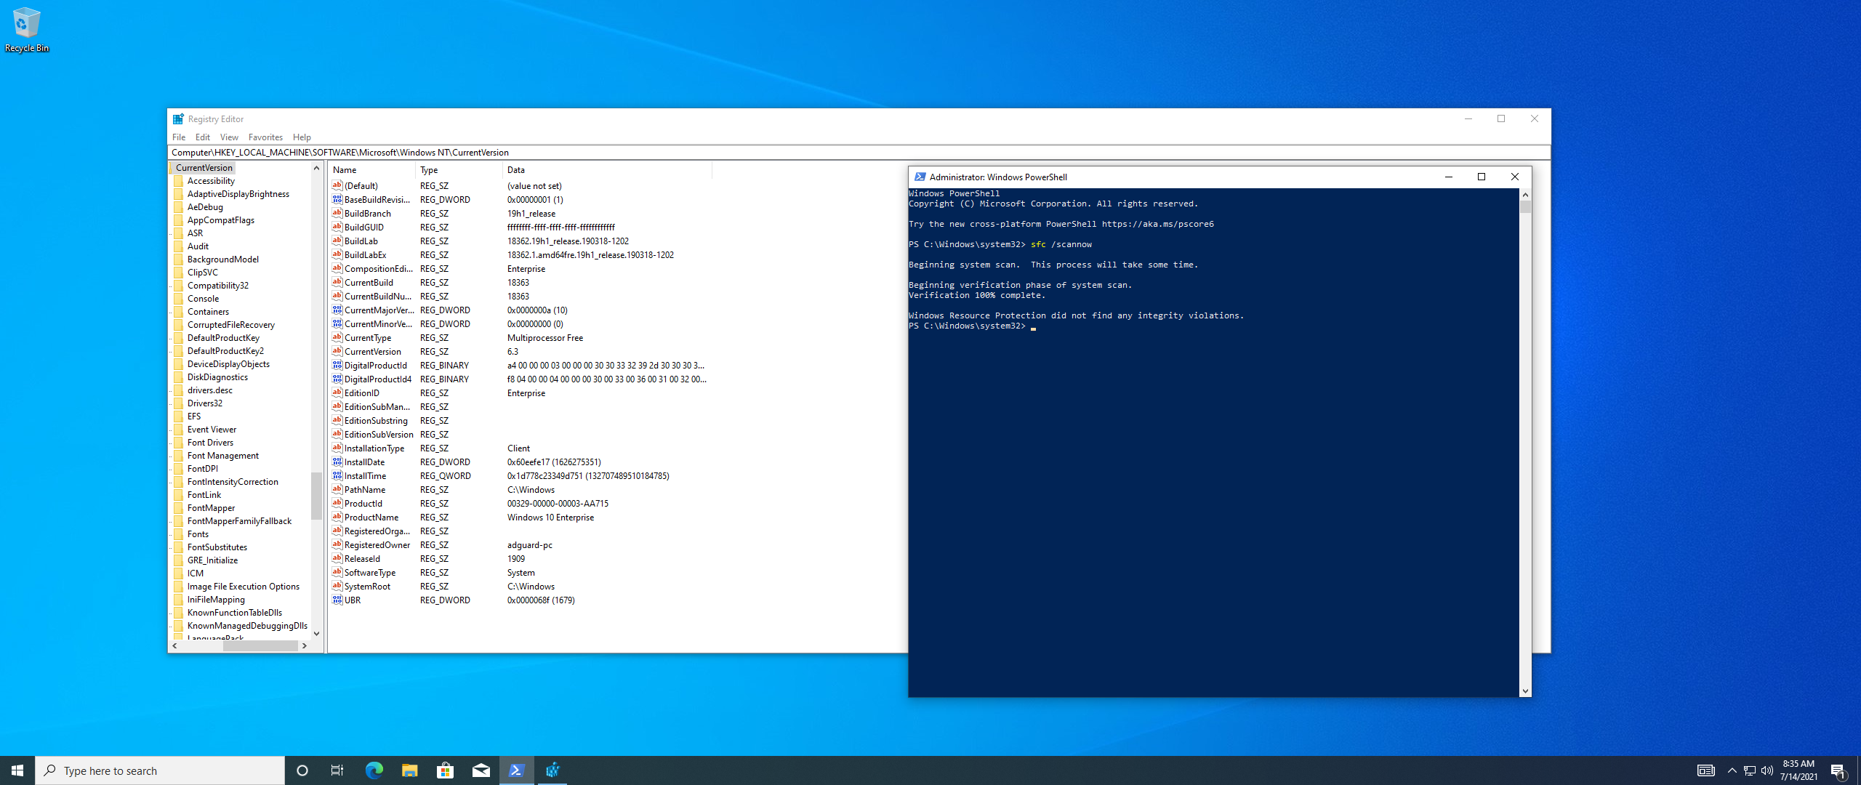Open the network status tray icon

point(1750,770)
